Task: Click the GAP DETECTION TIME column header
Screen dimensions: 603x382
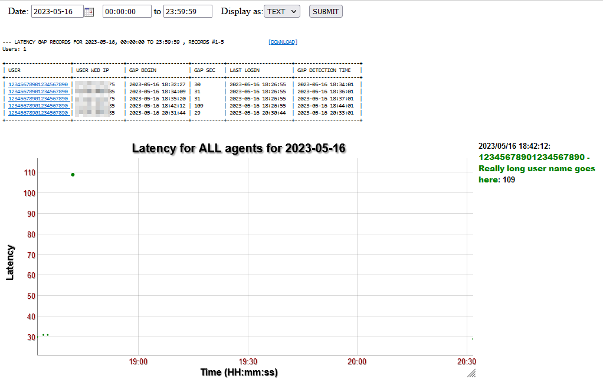Action: [x=324, y=70]
